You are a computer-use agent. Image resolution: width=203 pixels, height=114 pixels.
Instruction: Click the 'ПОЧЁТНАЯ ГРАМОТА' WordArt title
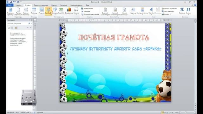coord(114,37)
